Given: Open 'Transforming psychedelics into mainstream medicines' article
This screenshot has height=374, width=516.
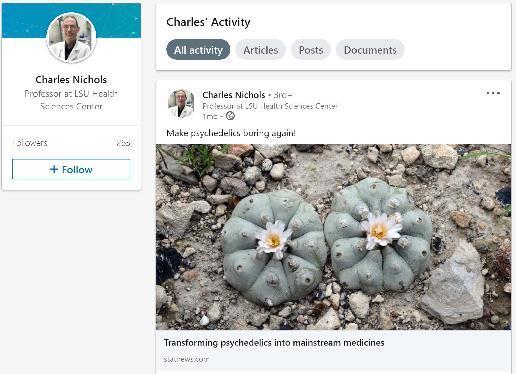Looking at the screenshot, I should click(x=274, y=343).
